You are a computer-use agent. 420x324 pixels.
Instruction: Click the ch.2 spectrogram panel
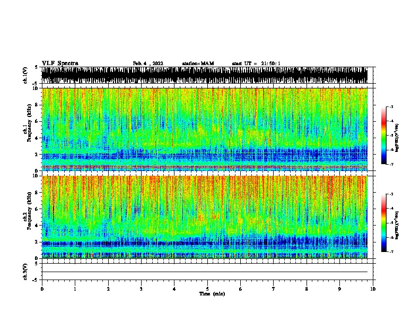(x=205, y=217)
